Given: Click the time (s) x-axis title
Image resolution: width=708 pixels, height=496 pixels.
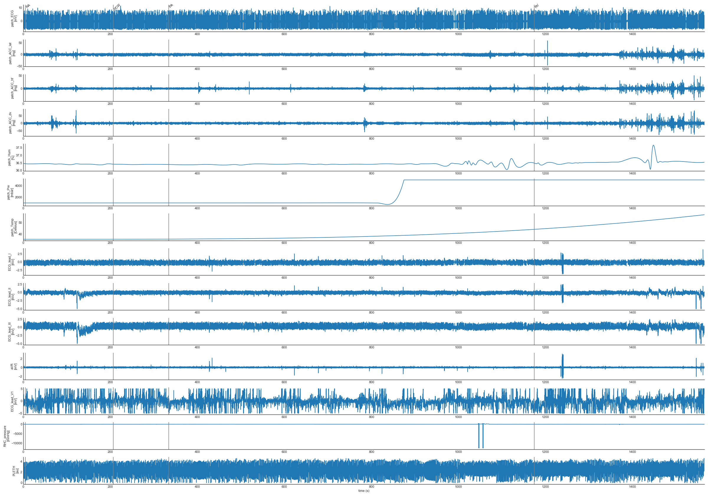Looking at the screenshot, I should (x=363, y=491).
